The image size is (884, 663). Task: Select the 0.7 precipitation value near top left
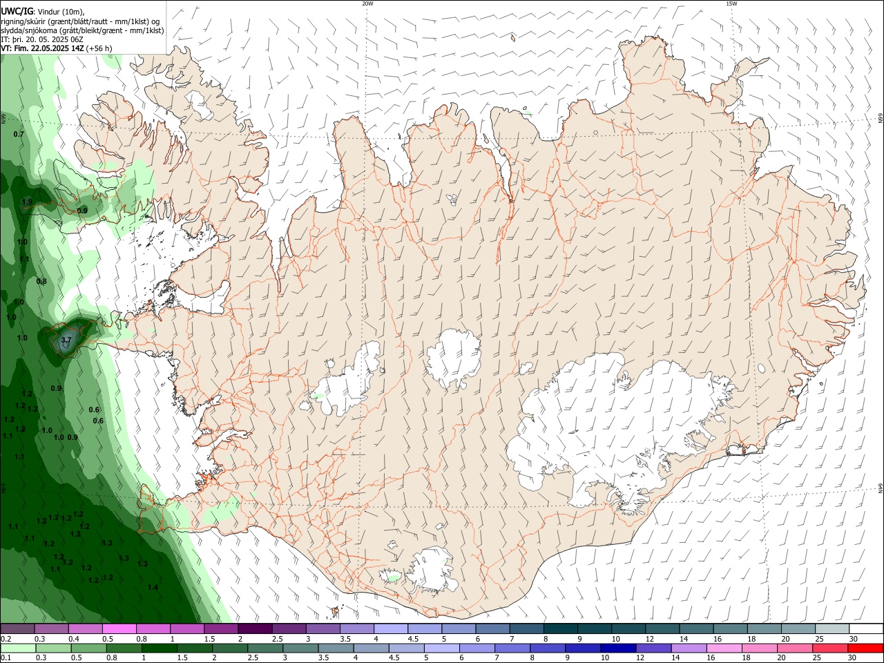point(19,134)
